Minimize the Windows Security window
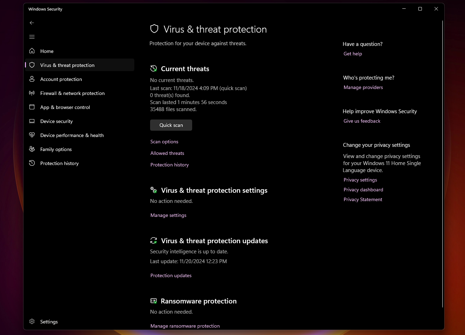 tap(404, 9)
